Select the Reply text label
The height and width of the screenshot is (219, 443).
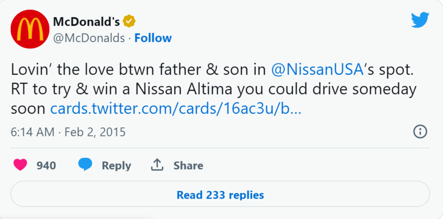click(116, 165)
